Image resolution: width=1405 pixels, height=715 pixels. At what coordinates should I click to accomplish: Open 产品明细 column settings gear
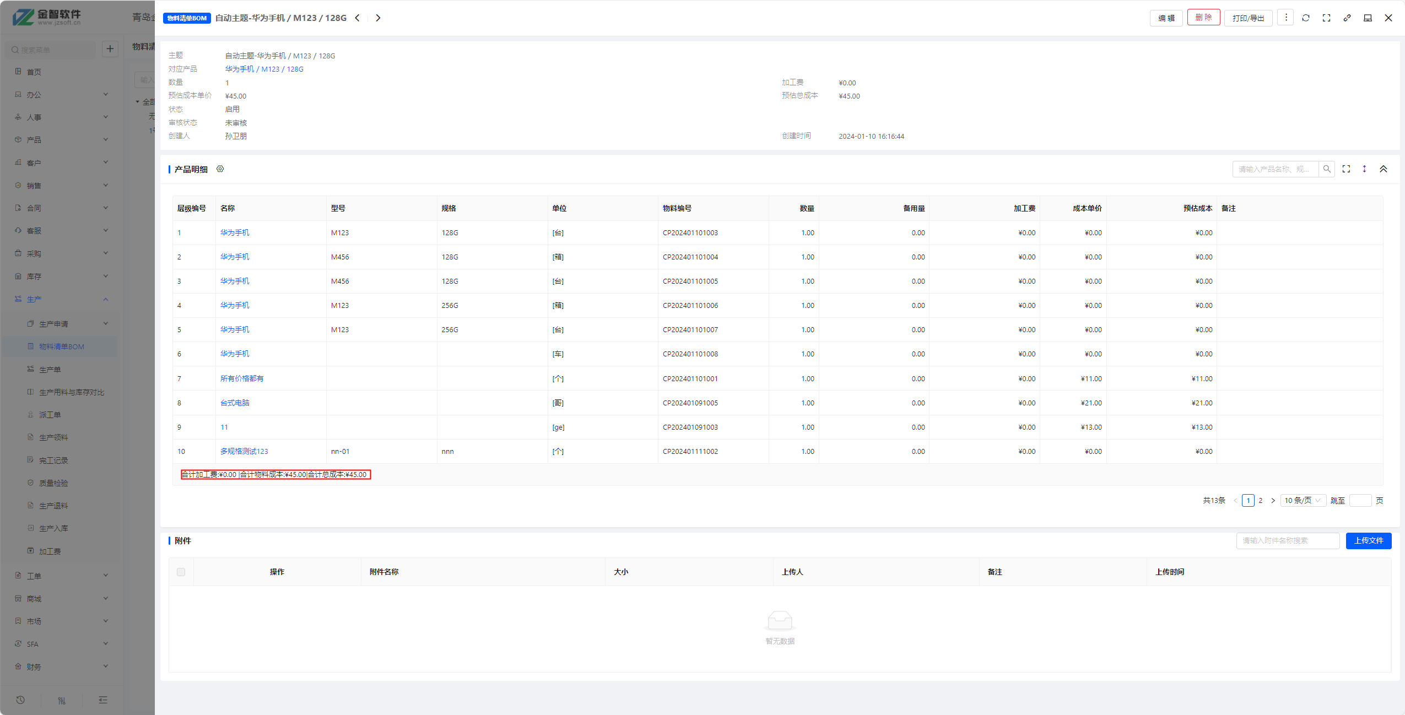pyautogui.click(x=220, y=169)
